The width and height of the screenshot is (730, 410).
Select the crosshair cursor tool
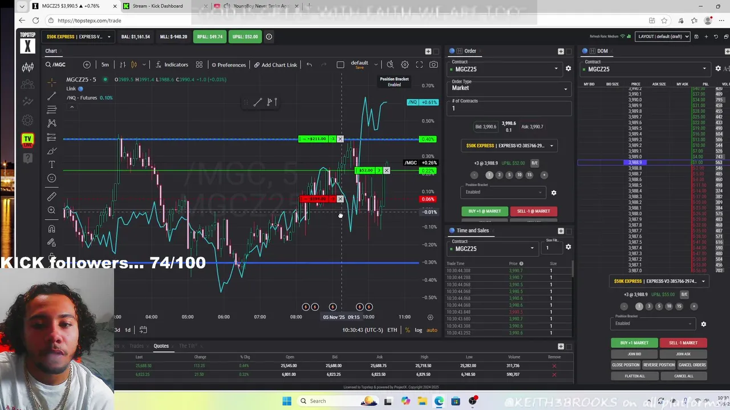(x=51, y=81)
